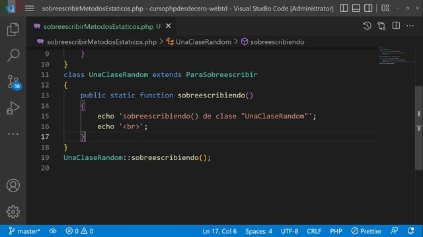Click the closing brace on line 17
This screenshot has height=237, width=423.
[x=83, y=137]
